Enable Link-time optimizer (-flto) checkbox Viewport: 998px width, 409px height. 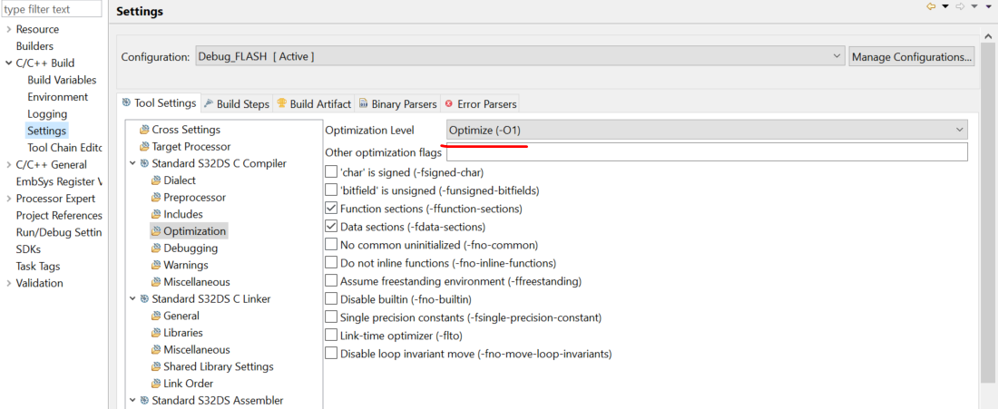[331, 336]
